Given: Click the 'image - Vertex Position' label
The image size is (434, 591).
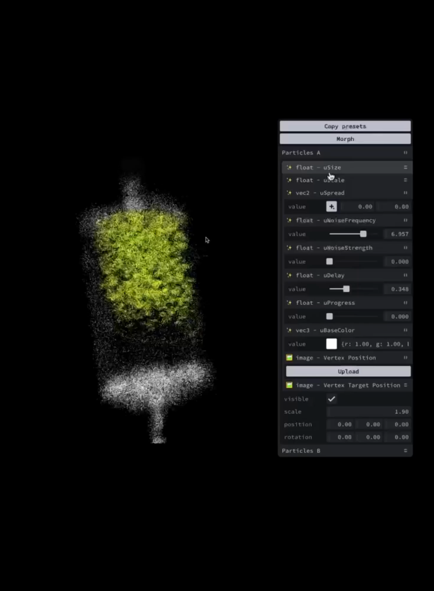Looking at the screenshot, I should click(x=336, y=357).
